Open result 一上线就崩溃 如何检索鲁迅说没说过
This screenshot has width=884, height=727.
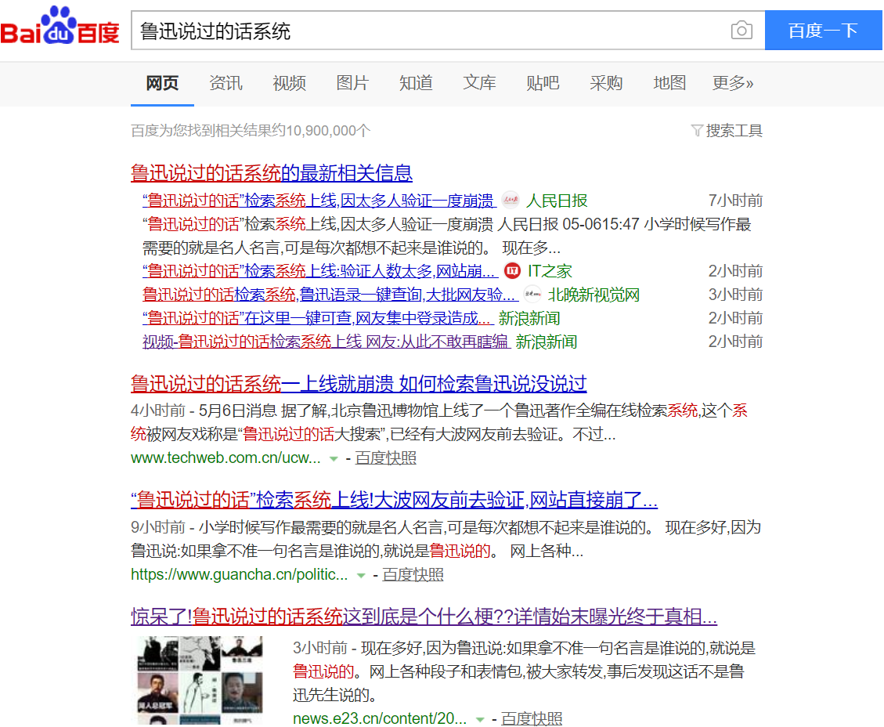point(359,384)
